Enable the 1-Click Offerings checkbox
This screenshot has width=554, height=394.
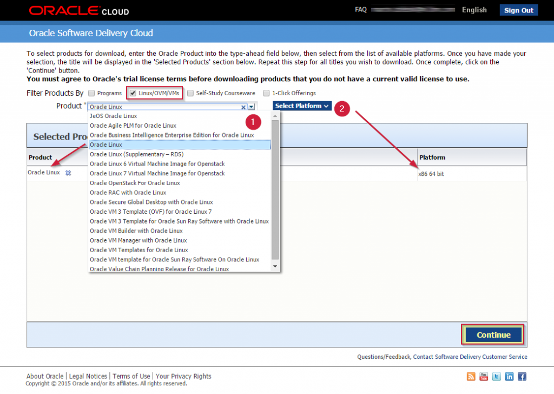266,93
